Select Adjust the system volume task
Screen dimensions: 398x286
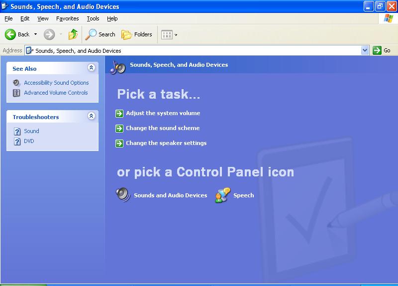163,113
